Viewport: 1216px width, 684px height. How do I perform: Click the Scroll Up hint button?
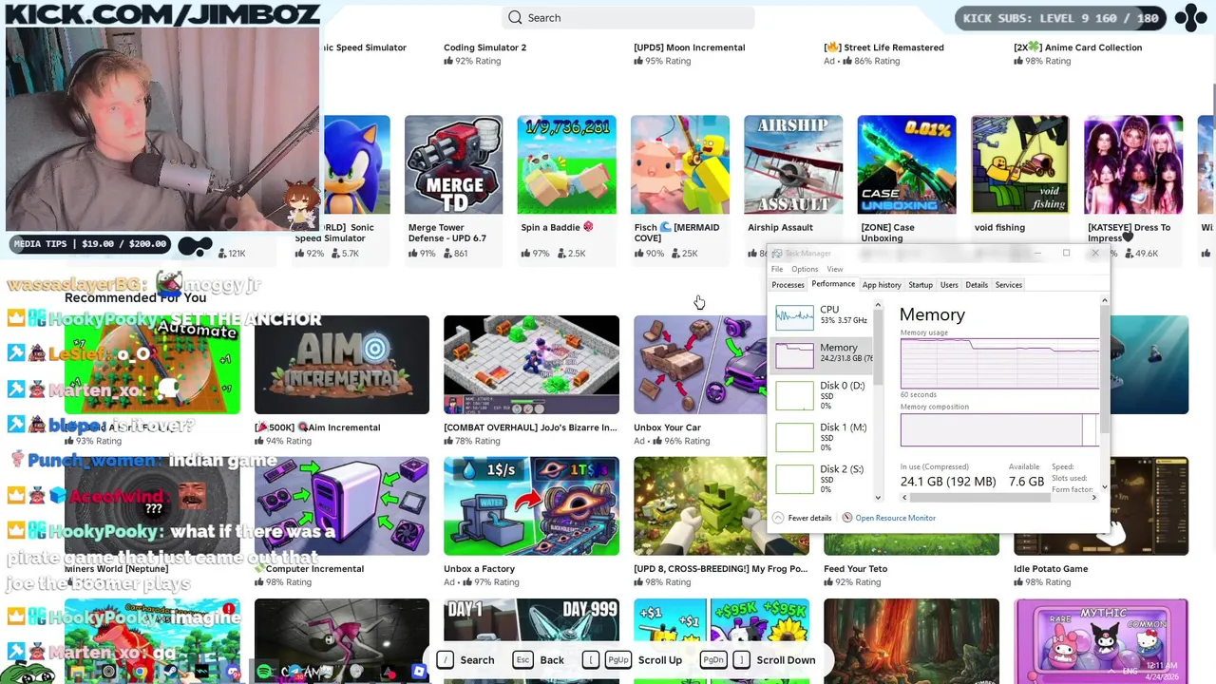coord(633,660)
